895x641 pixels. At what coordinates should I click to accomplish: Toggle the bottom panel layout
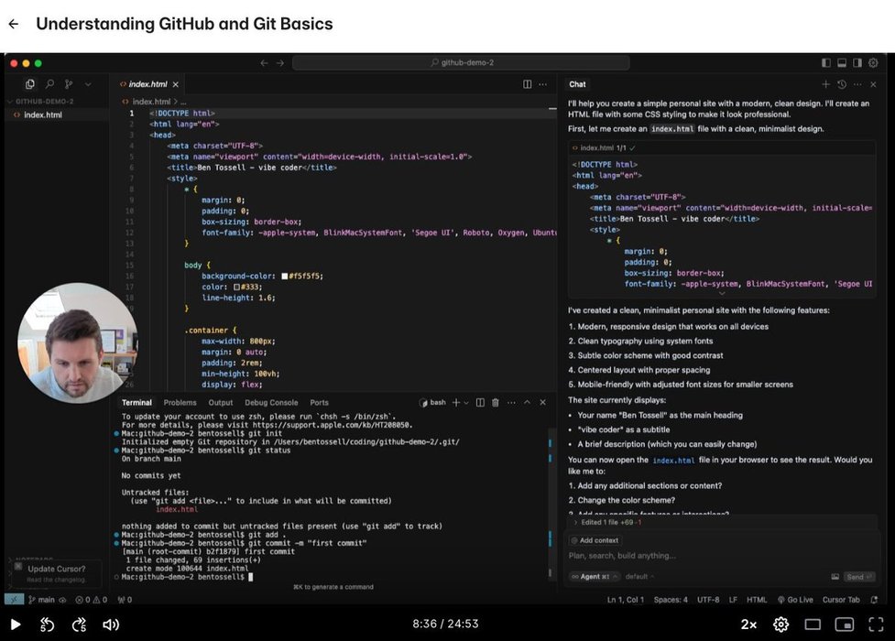(x=842, y=63)
